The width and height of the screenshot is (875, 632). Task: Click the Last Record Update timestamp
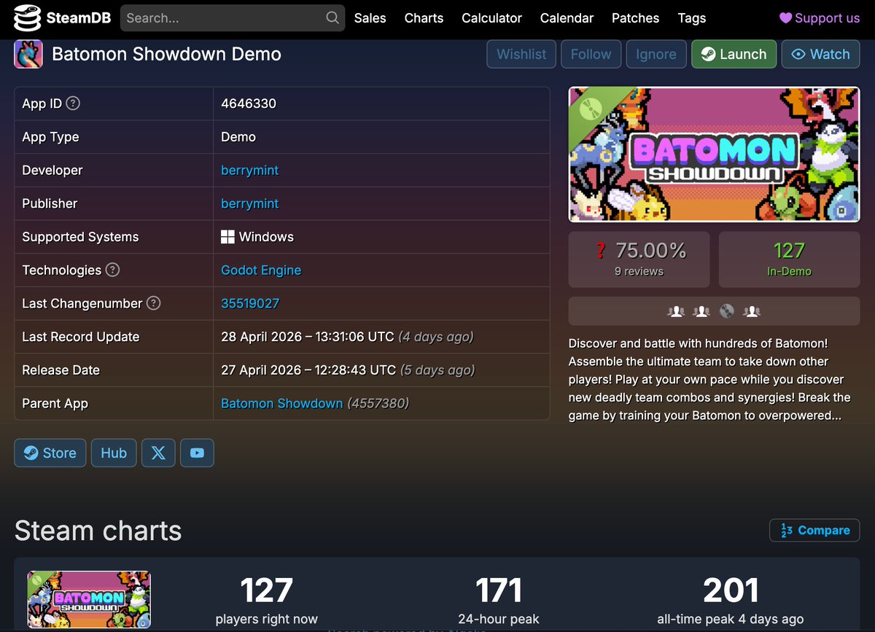click(x=308, y=337)
